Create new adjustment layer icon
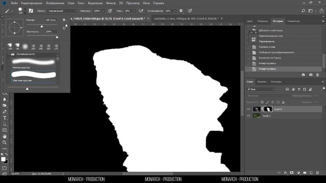 [298, 173]
